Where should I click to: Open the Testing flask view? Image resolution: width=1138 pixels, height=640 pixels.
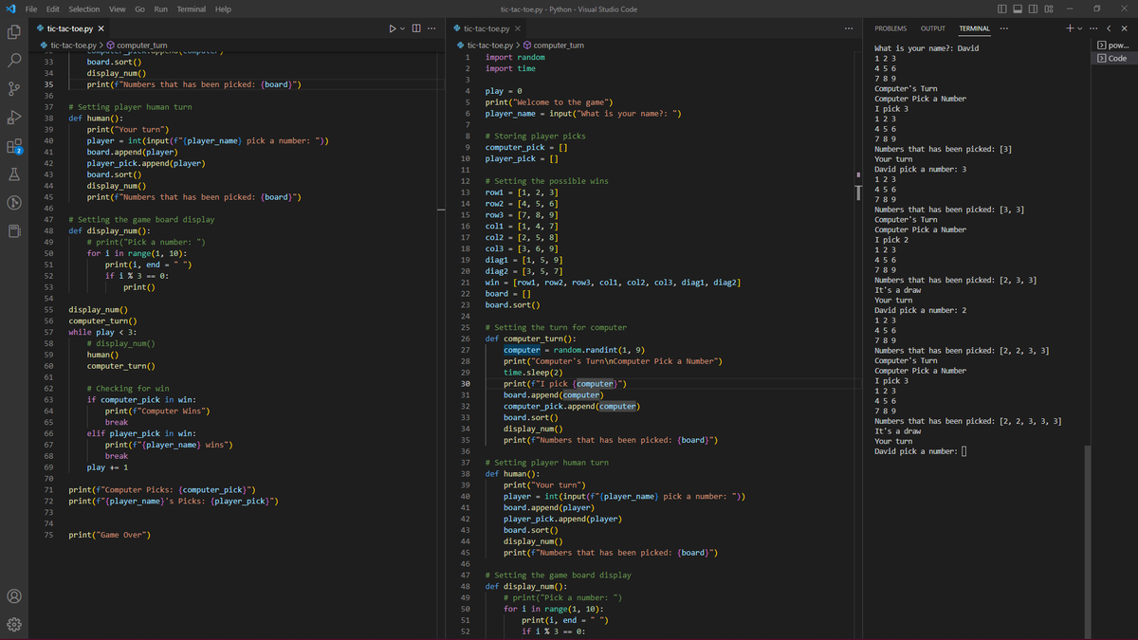[14, 174]
